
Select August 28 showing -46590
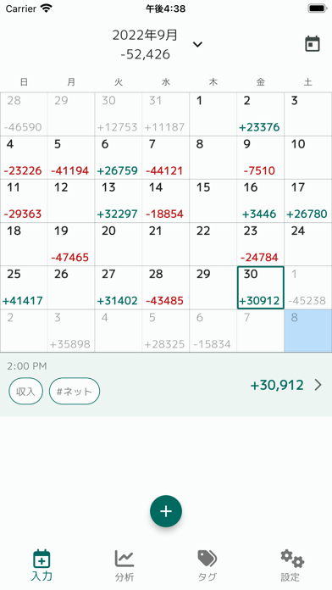(x=24, y=114)
